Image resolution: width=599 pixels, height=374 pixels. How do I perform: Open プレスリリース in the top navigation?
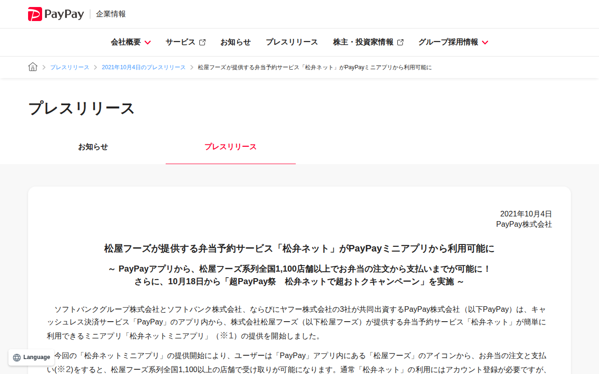coord(292,42)
